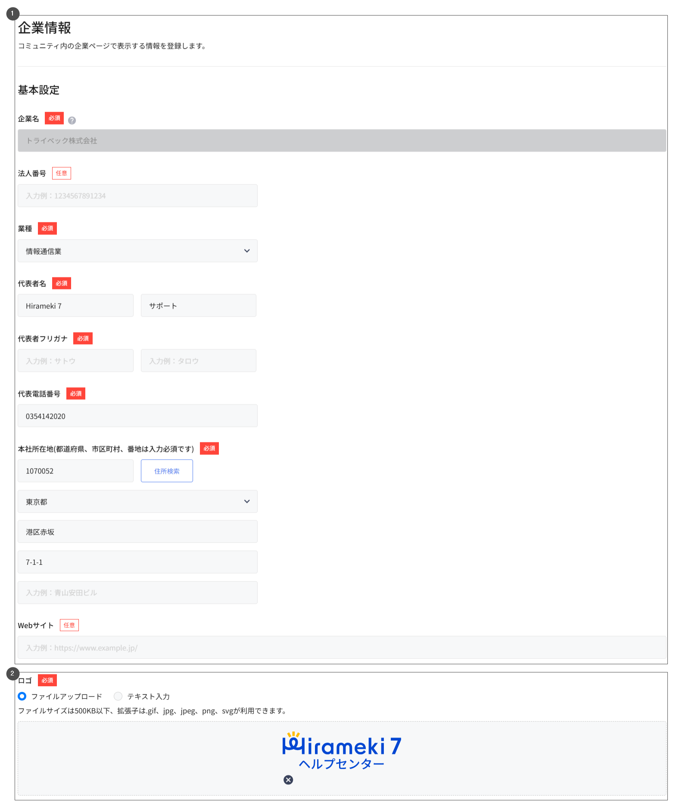Click the city field containing 港区赤坂
673x812 pixels.
[137, 532]
